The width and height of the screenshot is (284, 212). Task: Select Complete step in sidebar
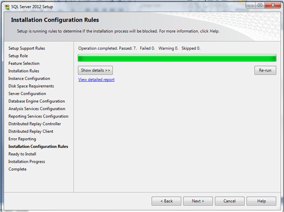pyautogui.click(x=17, y=169)
